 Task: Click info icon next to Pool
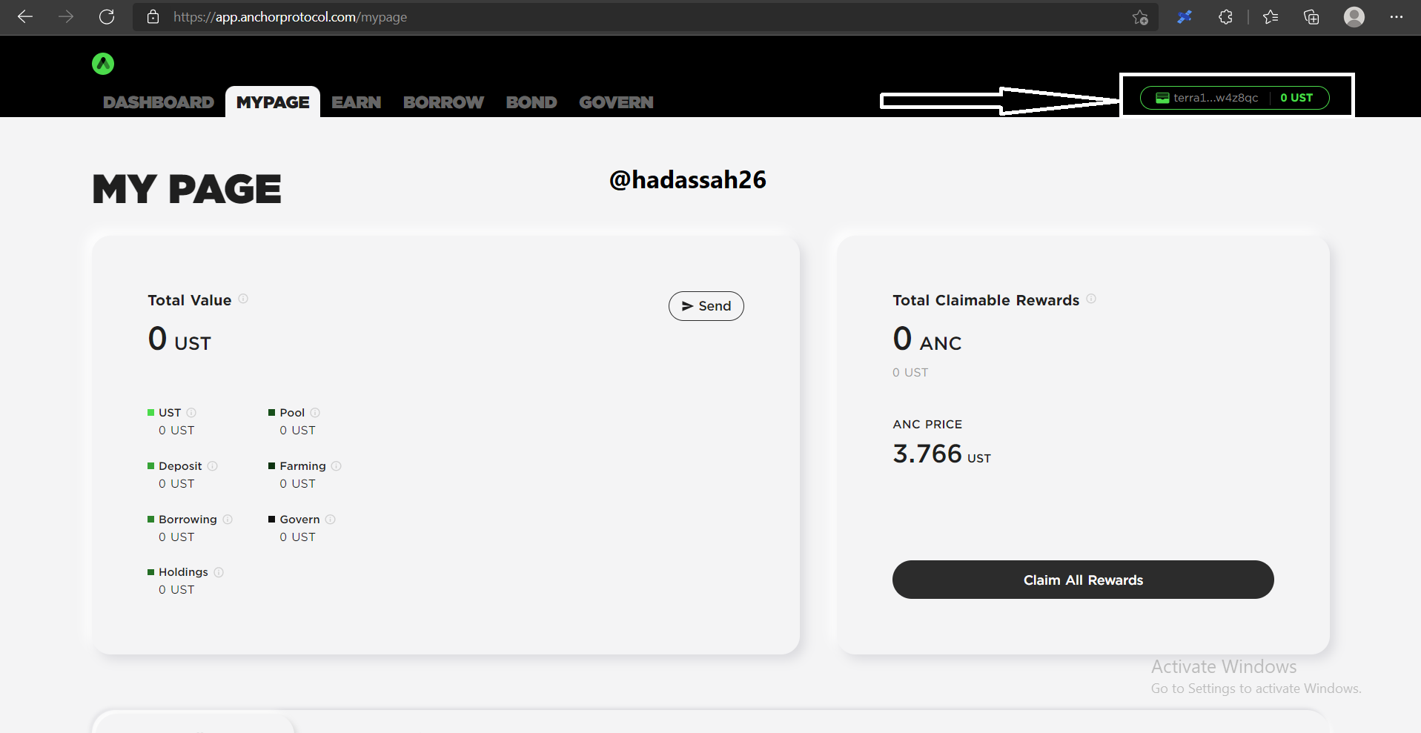(x=315, y=412)
